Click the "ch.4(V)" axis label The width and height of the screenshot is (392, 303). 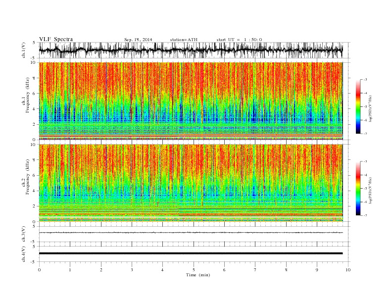click(24, 254)
